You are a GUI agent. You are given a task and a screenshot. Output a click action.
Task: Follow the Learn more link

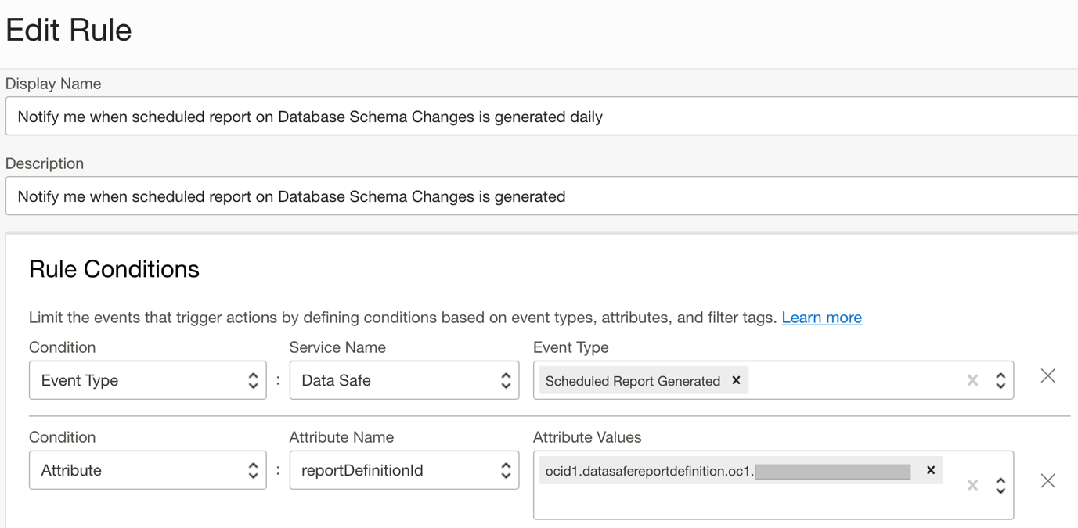coord(821,318)
